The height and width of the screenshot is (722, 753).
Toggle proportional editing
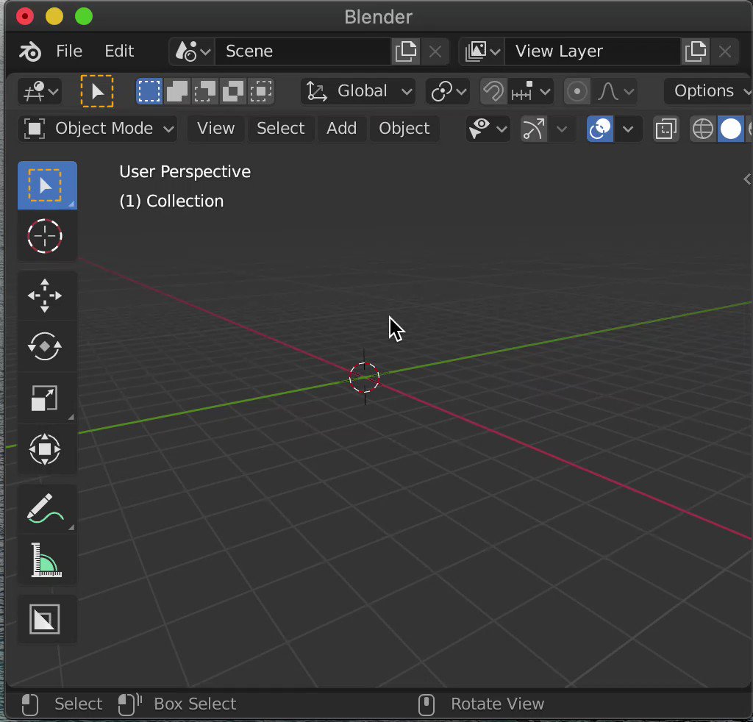[577, 91]
